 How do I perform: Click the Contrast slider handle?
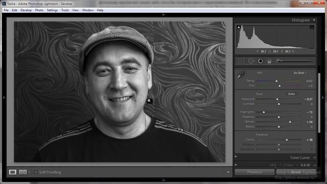[x=279, y=104]
